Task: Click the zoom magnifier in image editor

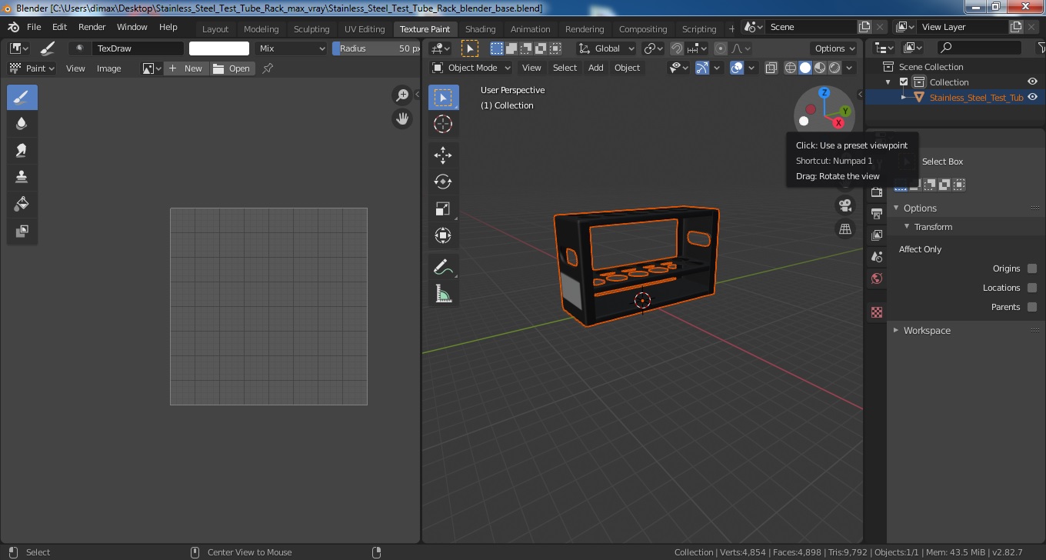Action: pyautogui.click(x=401, y=95)
